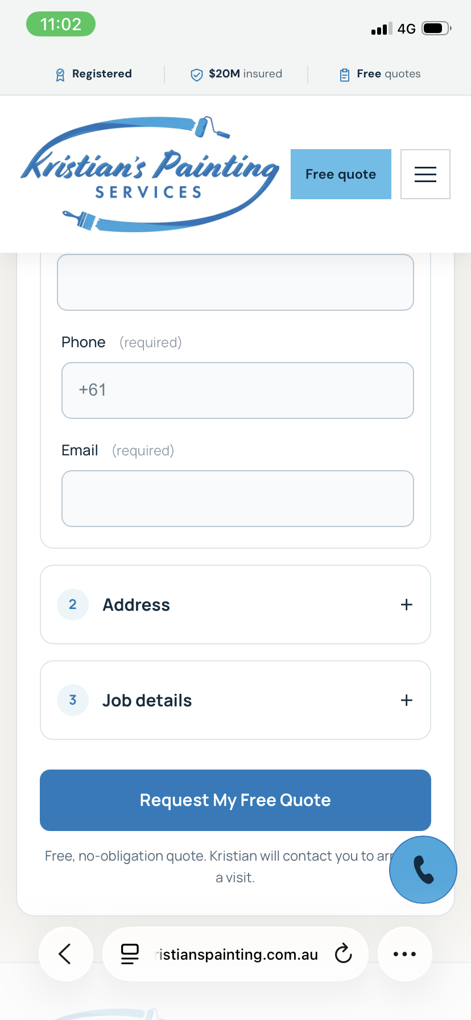Image resolution: width=471 pixels, height=1020 pixels.
Task: Open step 3 Job details header
Action: (235, 700)
